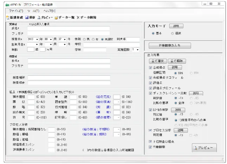
Task: Click the 利き手 input field
Action: click(133, 39)
